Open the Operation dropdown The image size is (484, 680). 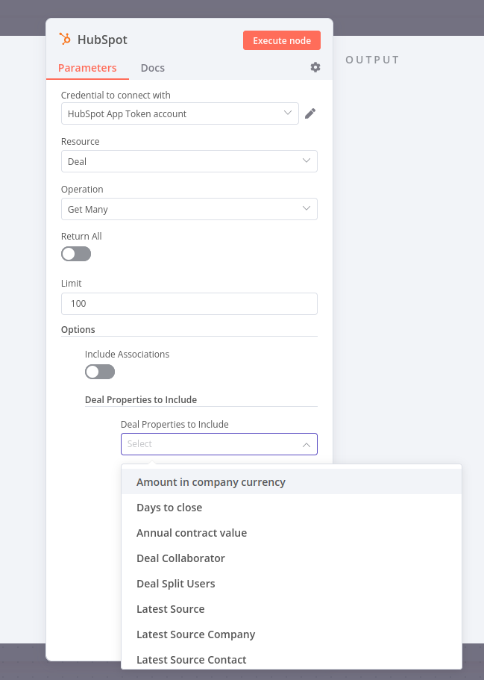pos(189,209)
